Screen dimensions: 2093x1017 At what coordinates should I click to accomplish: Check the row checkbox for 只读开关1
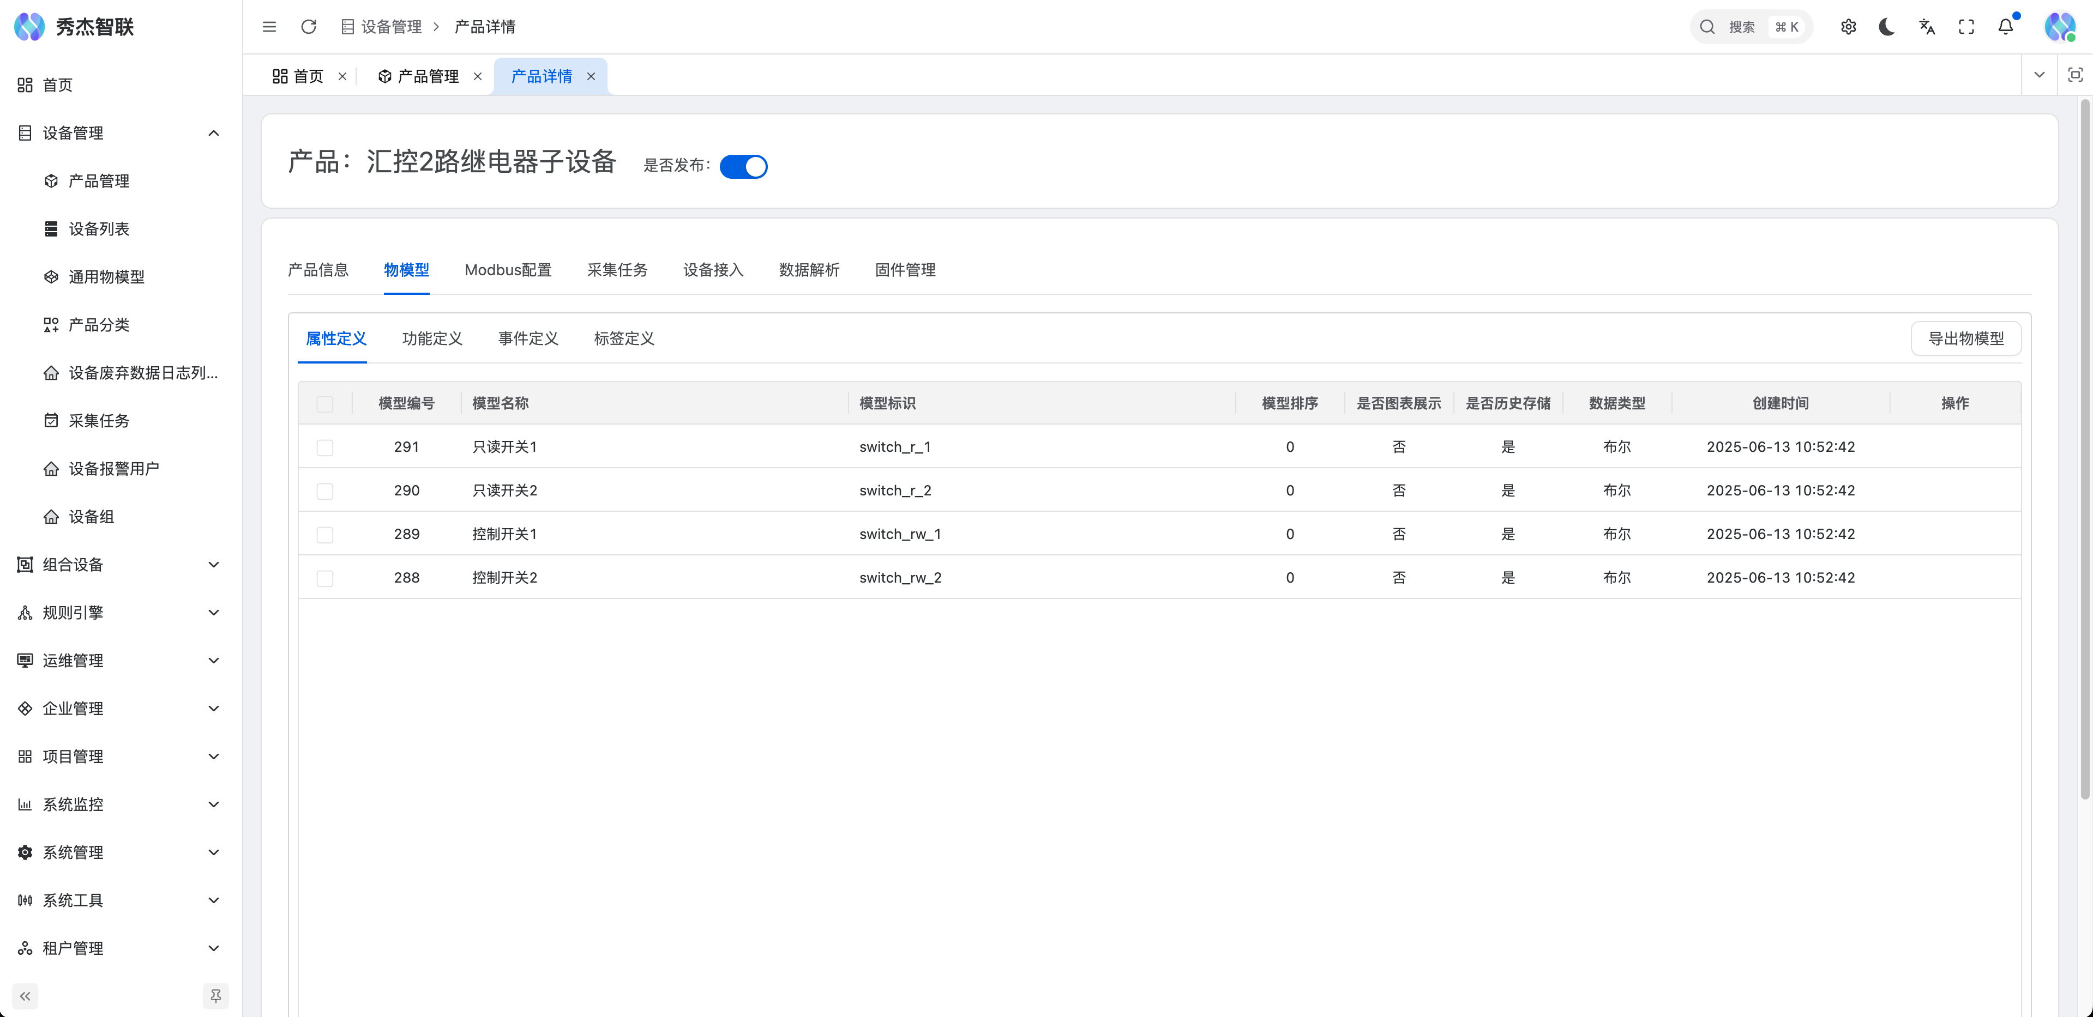coord(326,447)
